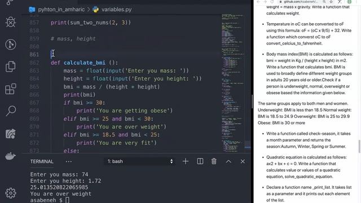The image size is (361, 203).
Task: Click 'check-season' bullet text in browser
Action: 309,140
